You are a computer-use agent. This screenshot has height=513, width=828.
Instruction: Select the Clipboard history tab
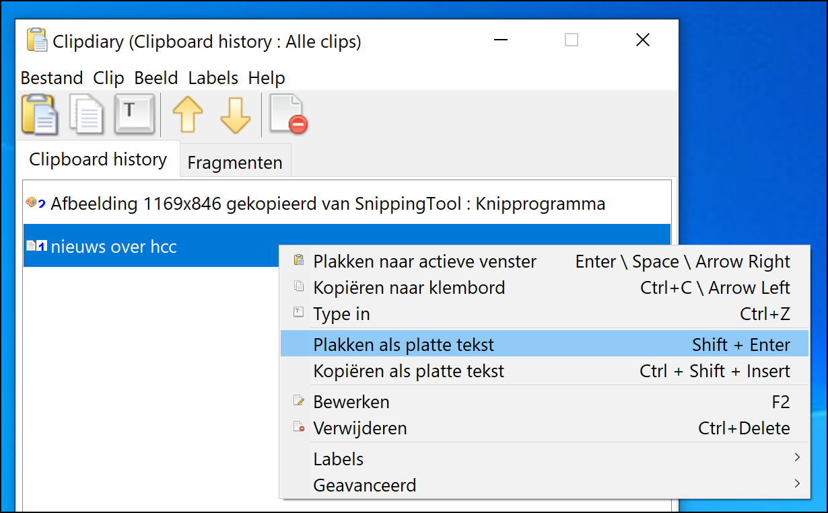click(98, 159)
